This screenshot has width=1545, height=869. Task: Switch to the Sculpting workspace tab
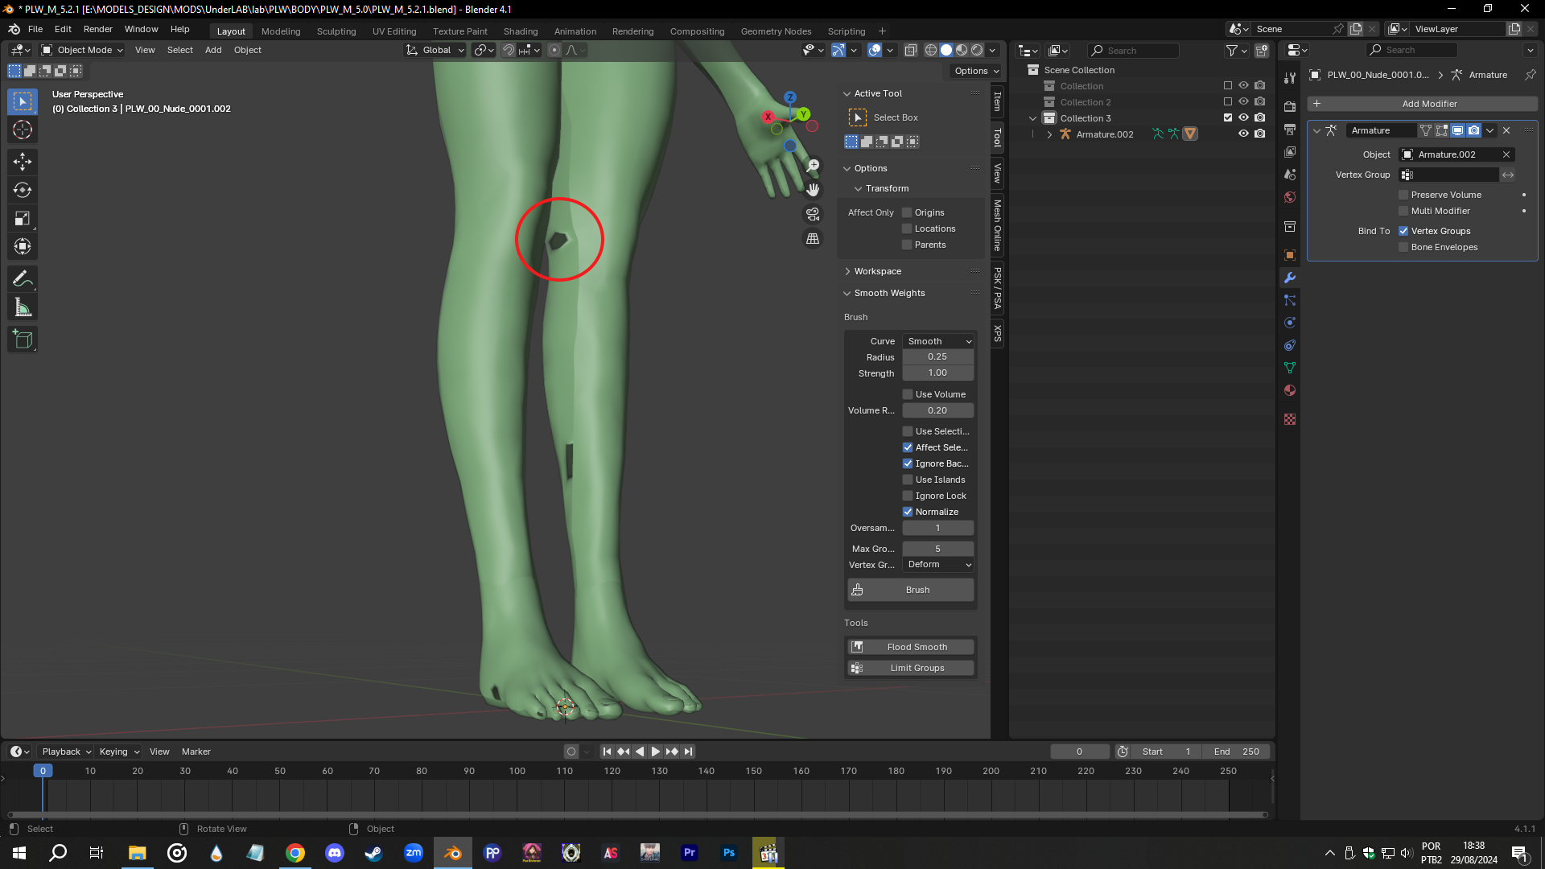point(336,31)
